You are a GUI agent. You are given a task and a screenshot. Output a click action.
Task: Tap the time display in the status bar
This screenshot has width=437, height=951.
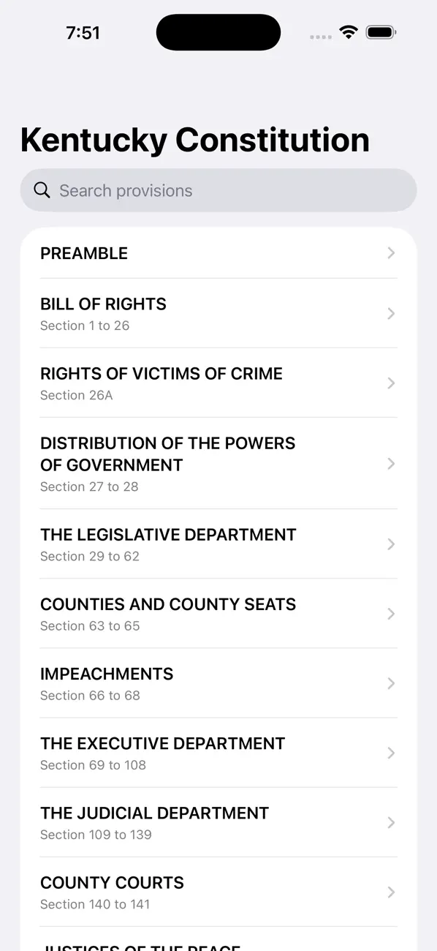point(83,32)
